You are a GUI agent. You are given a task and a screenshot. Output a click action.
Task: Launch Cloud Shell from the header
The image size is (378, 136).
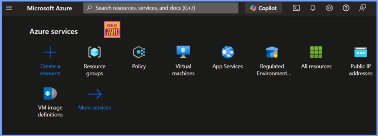(x=296, y=8)
